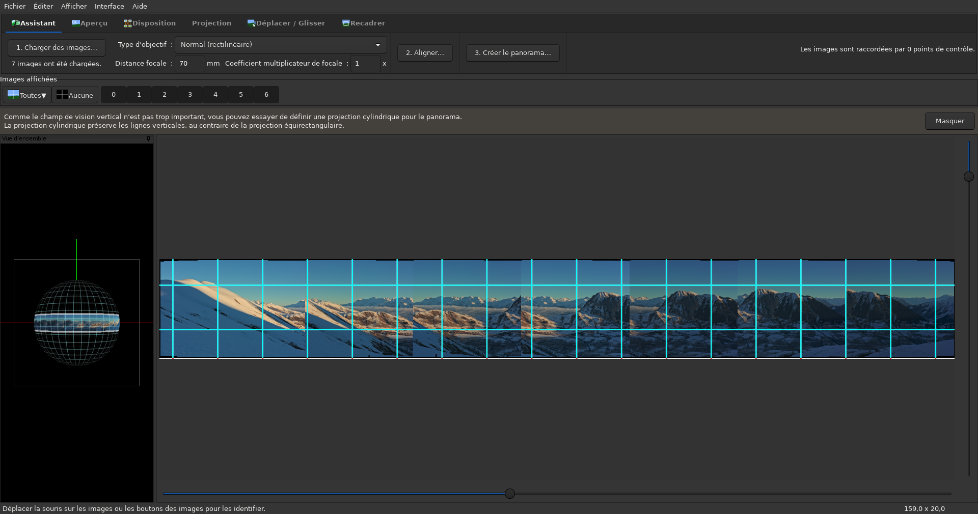Toggle image 3 visibility
978x514 pixels.
[x=190, y=95]
